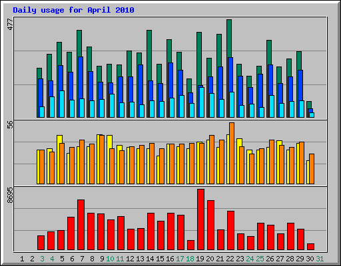This screenshot has width=341, height=266.
Task: Click green weekend day label 25
Action: point(260,259)
